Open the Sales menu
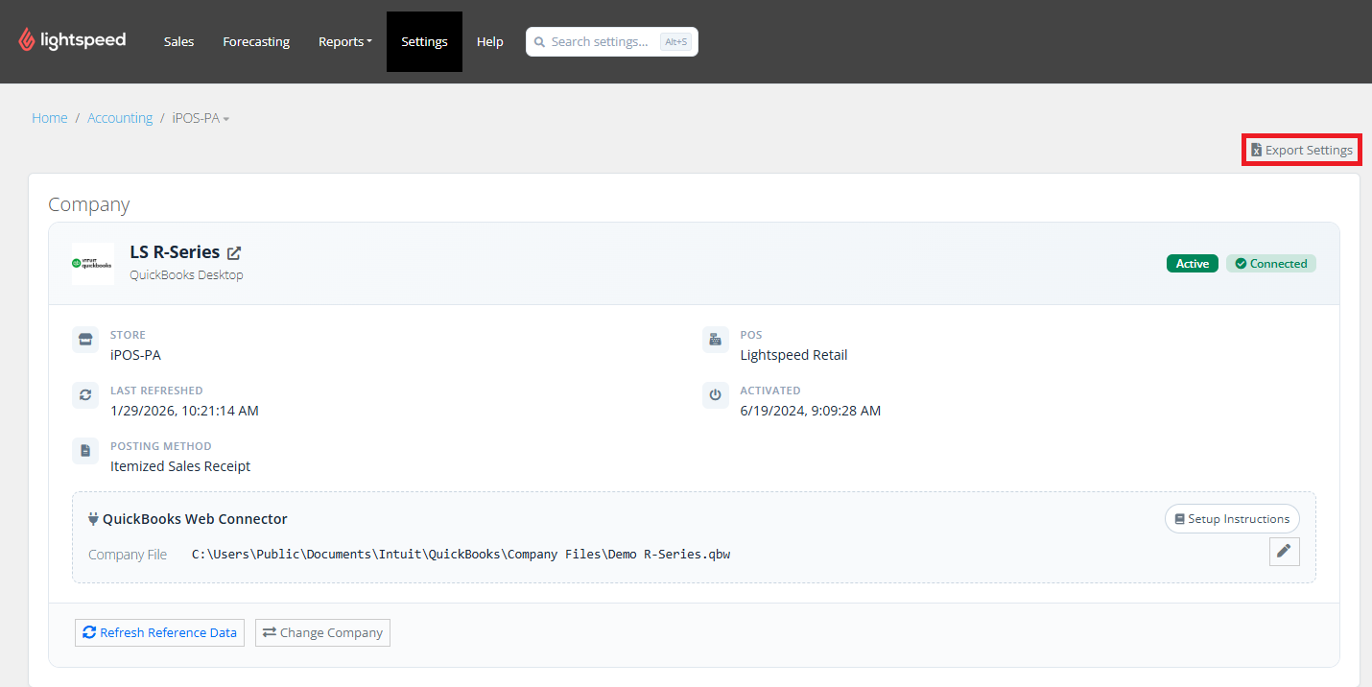The height and width of the screenshot is (687, 1372). pyautogui.click(x=178, y=42)
